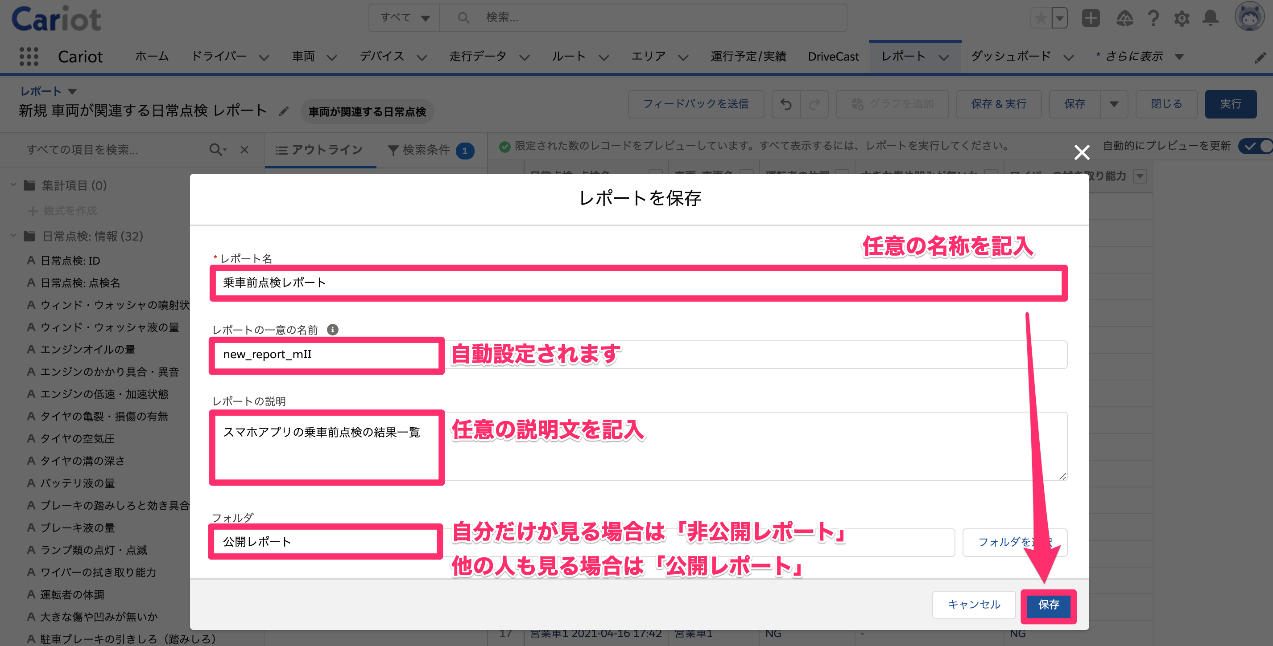Click the レポートの説明 text area
1273x646 pixels.
pos(640,446)
